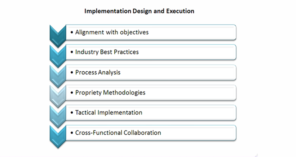Select the pale chevron next to Propriety Methodologies
Screen dimensions: 296x157
coord(58,97)
